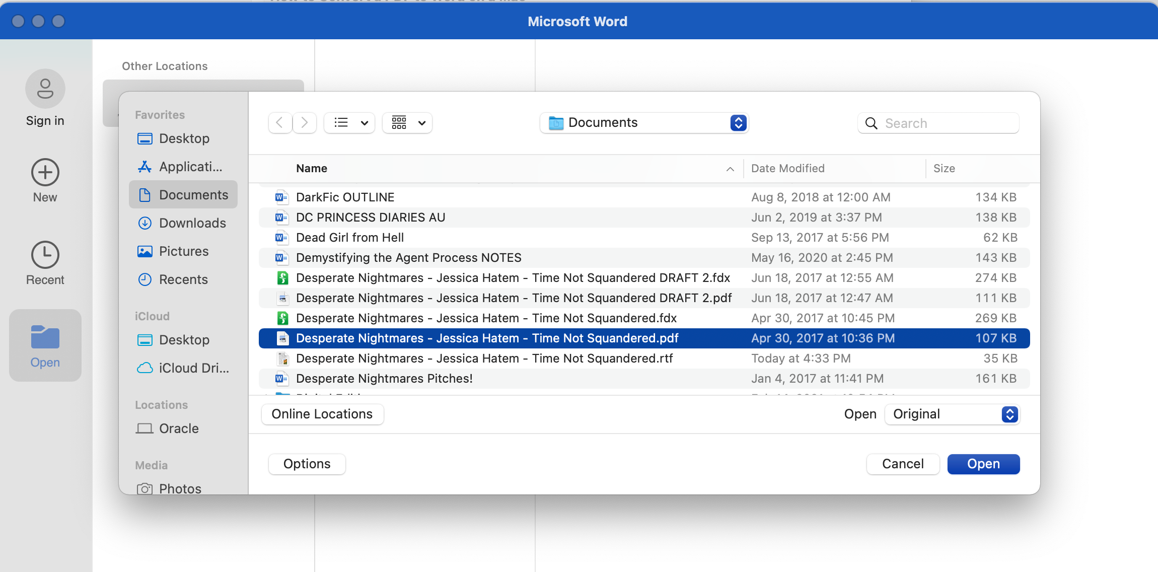The height and width of the screenshot is (572, 1158).
Task: Click the Recents icon in sidebar
Action: coord(146,279)
